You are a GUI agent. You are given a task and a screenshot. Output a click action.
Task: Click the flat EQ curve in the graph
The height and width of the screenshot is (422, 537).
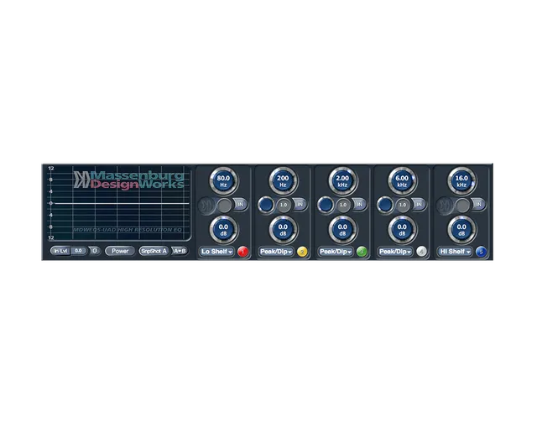click(122, 204)
